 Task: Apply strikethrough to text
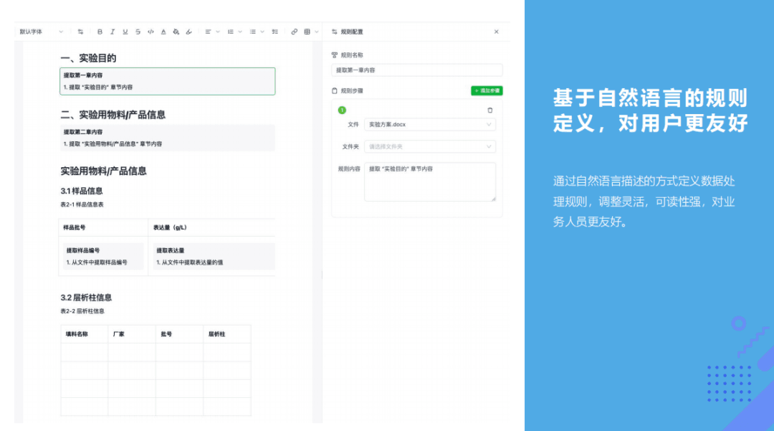tap(138, 32)
